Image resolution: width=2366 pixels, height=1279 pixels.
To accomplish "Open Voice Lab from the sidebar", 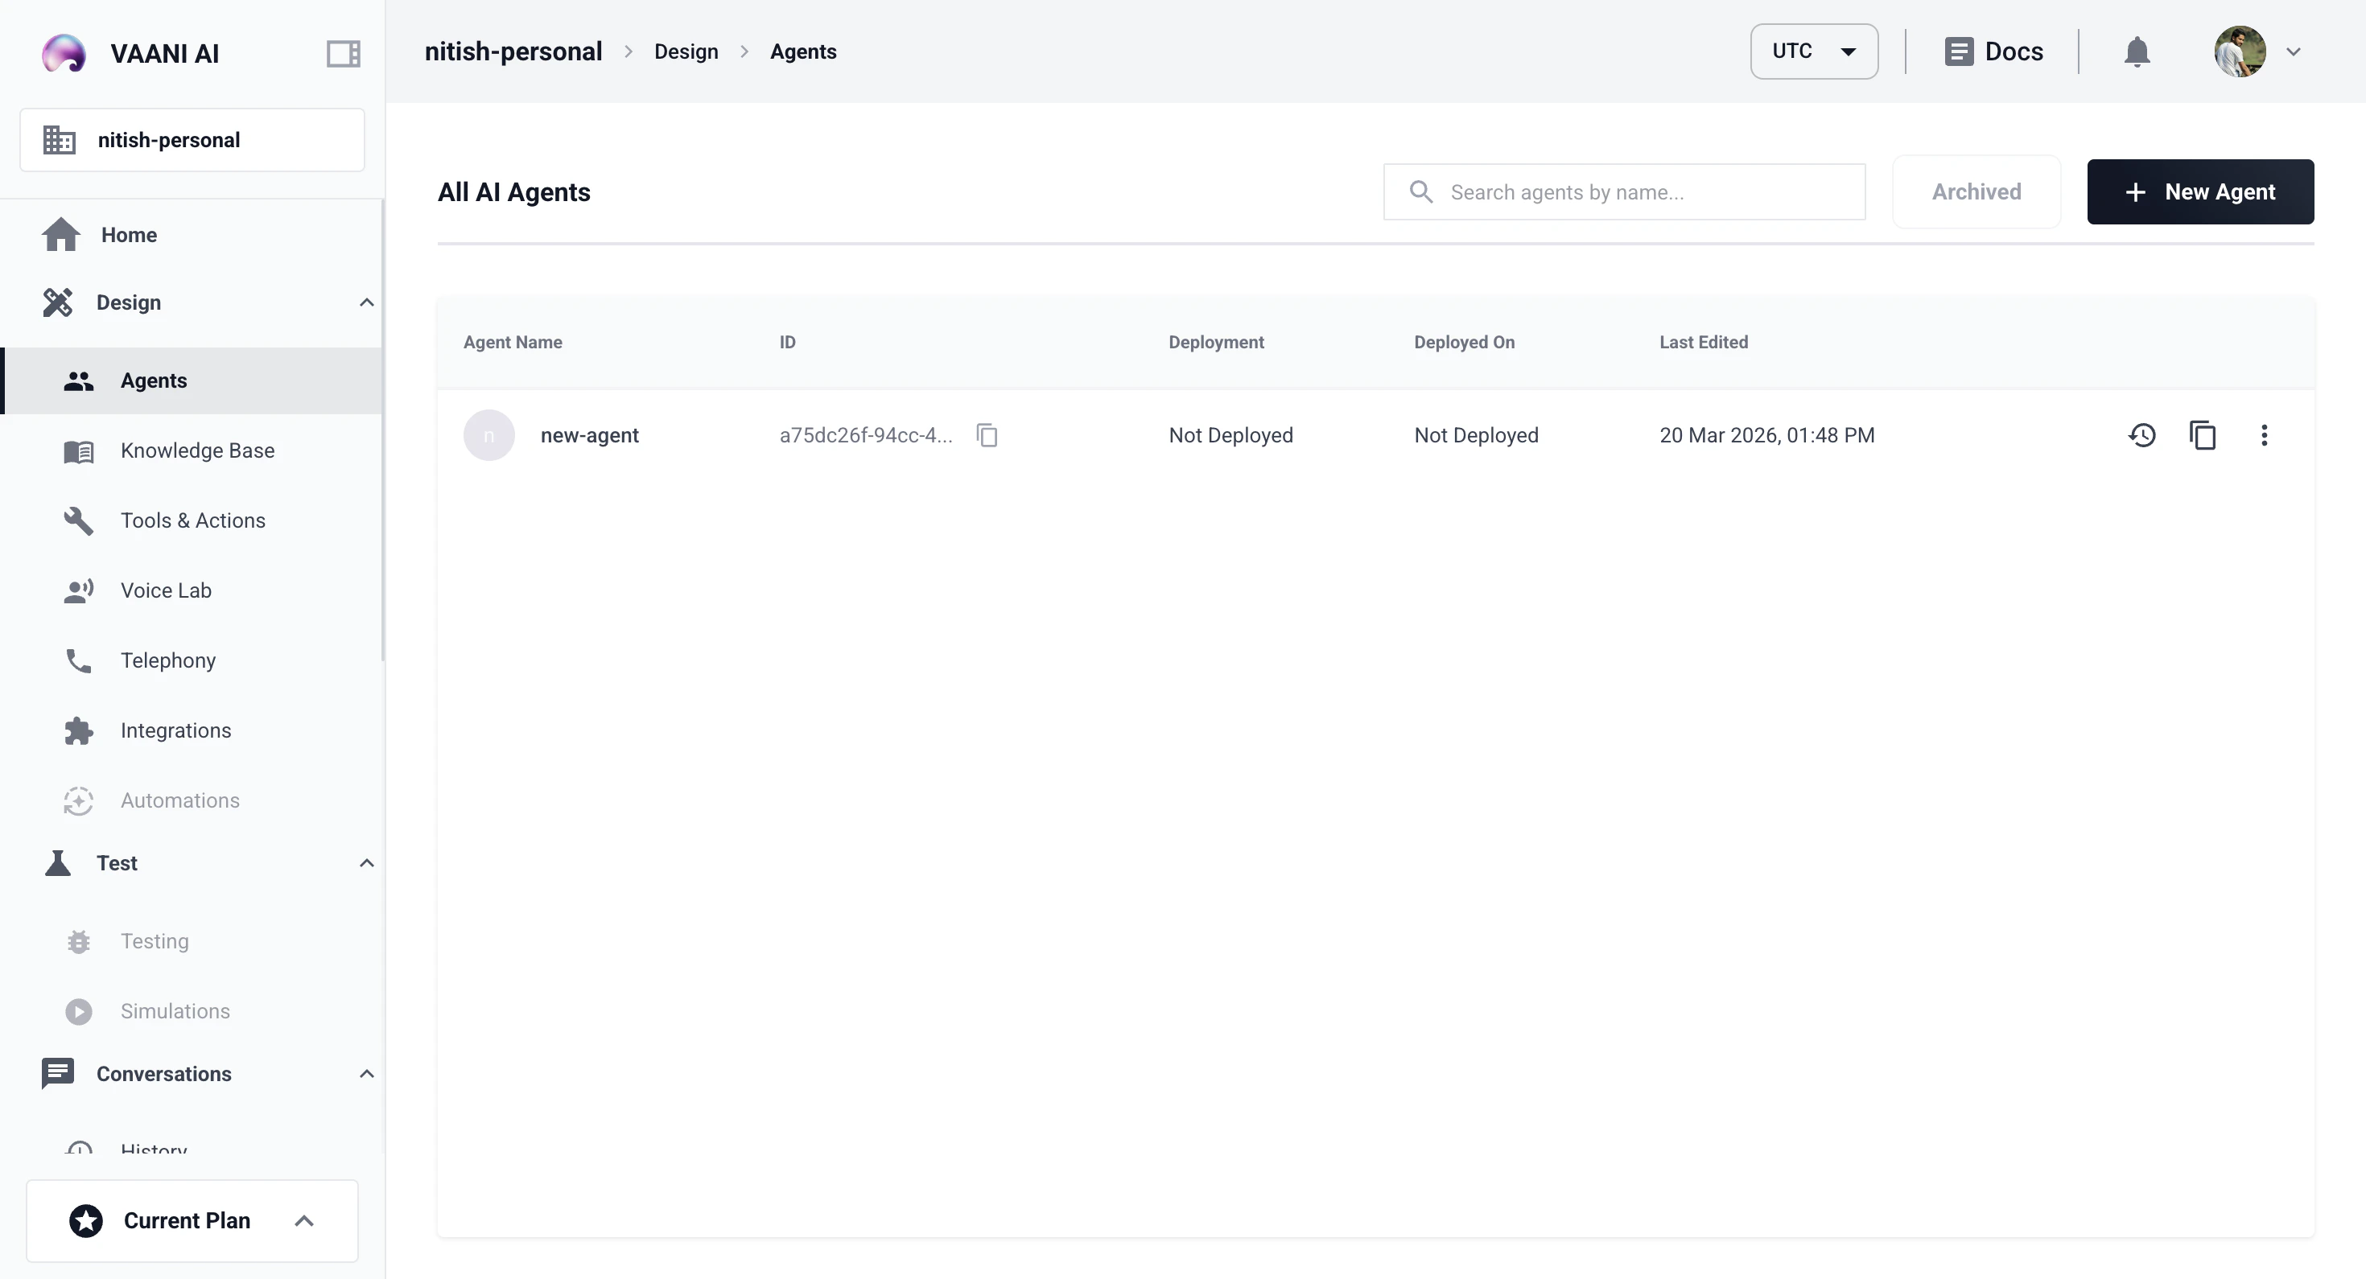I will coord(167,590).
